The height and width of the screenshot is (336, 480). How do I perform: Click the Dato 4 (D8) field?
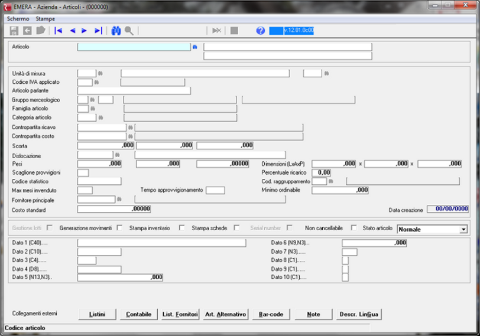click(x=99, y=269)
